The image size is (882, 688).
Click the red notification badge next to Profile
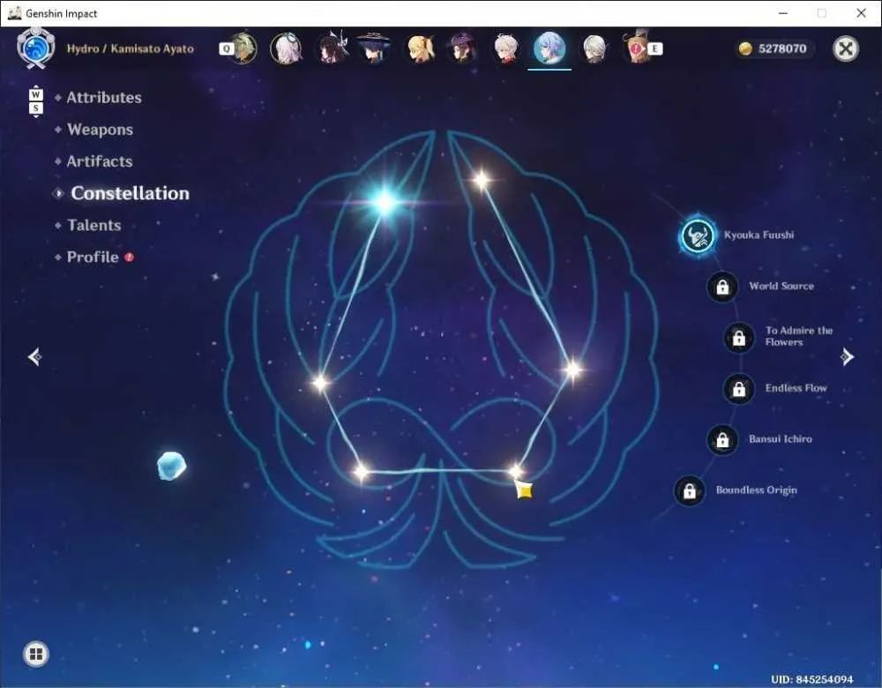[129, 257]
